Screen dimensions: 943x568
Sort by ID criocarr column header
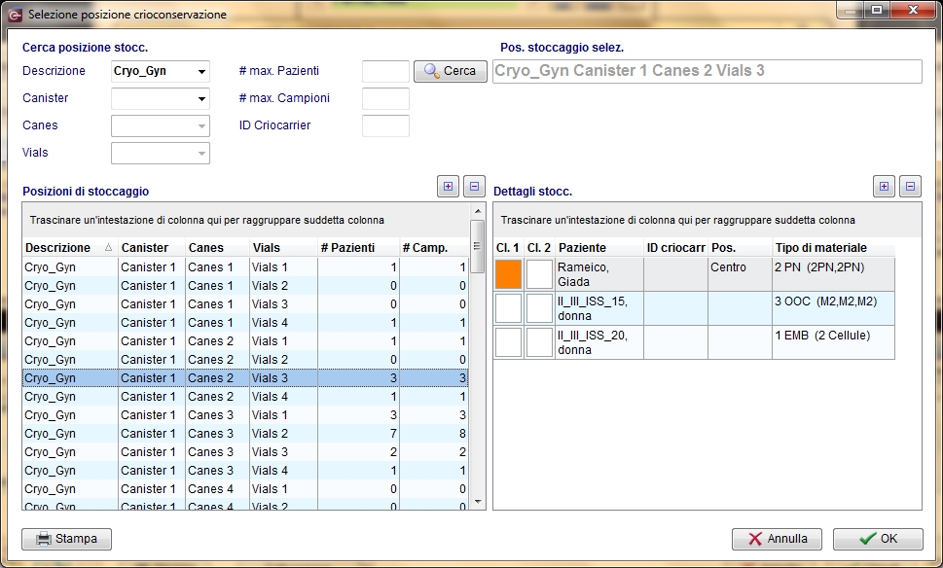click(675, 248)
